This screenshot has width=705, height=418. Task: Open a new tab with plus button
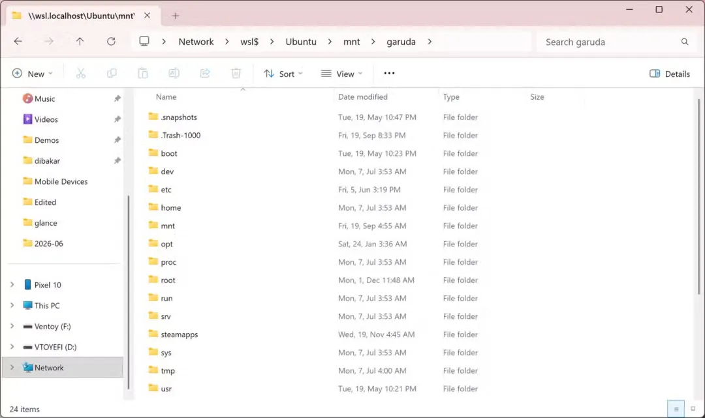[176, 16]
